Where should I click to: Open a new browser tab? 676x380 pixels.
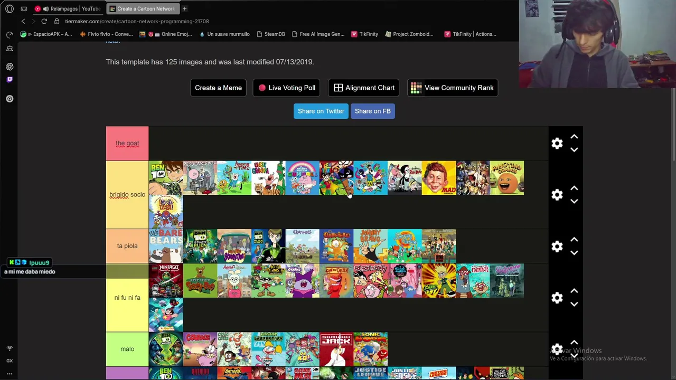coord(184,8)
